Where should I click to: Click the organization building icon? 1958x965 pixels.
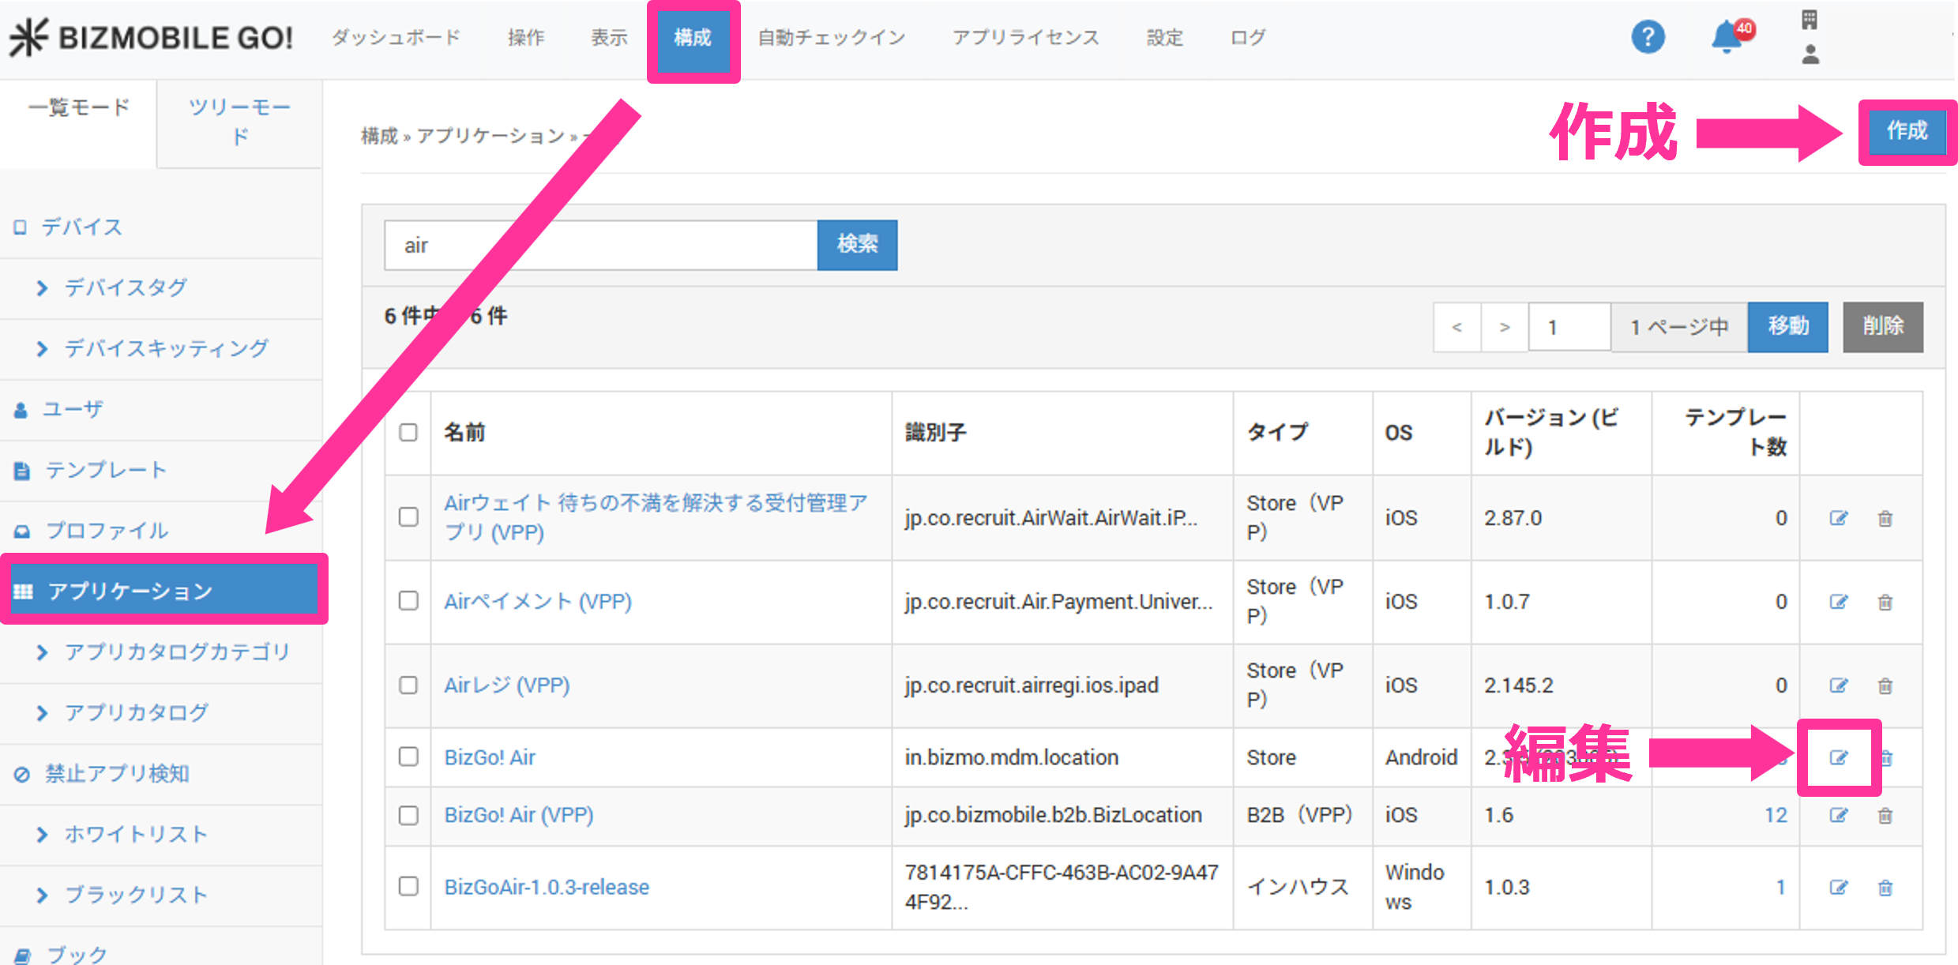click(1810, 20)
